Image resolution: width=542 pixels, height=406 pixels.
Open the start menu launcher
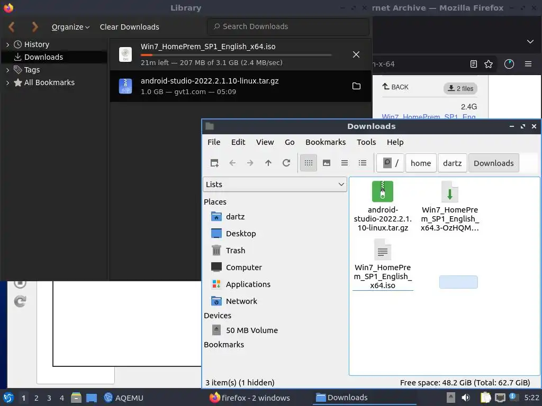8,398
